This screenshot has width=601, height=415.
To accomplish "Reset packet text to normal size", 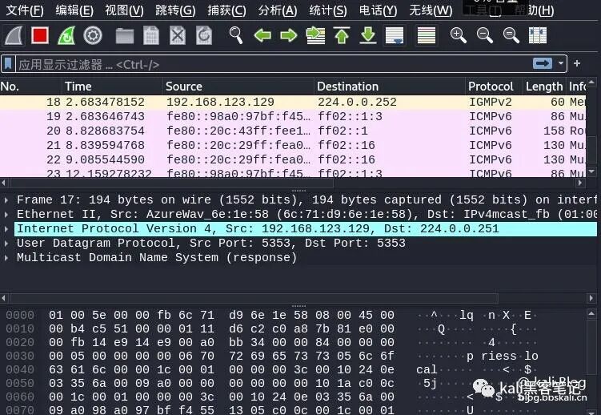I will tap(511, 35).
